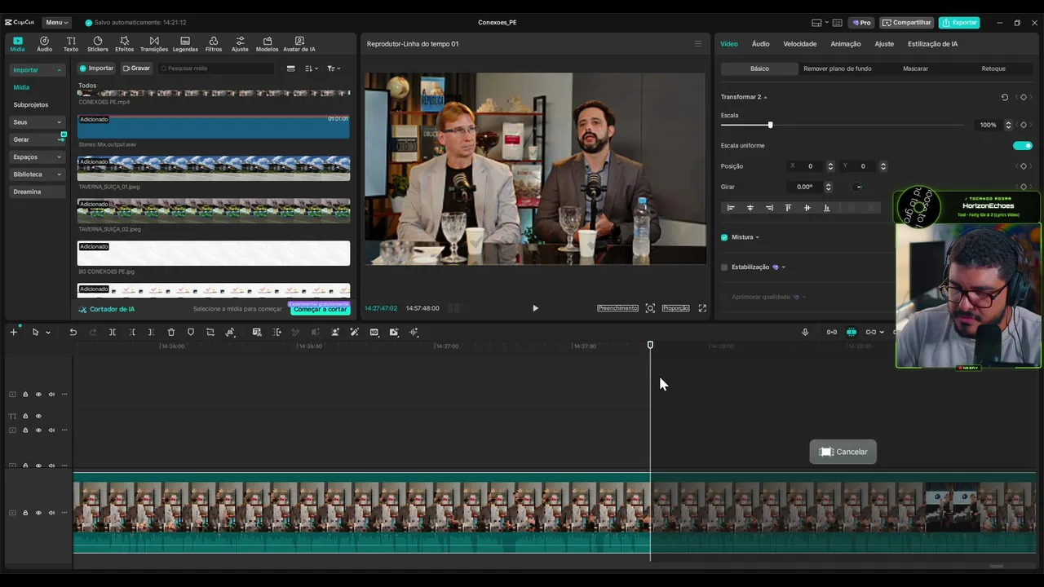Align clip to horizontal center
1044x587 pixels.
coord(750,208)
